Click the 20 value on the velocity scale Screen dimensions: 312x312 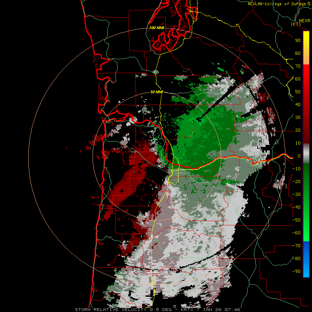pos(298,130)
